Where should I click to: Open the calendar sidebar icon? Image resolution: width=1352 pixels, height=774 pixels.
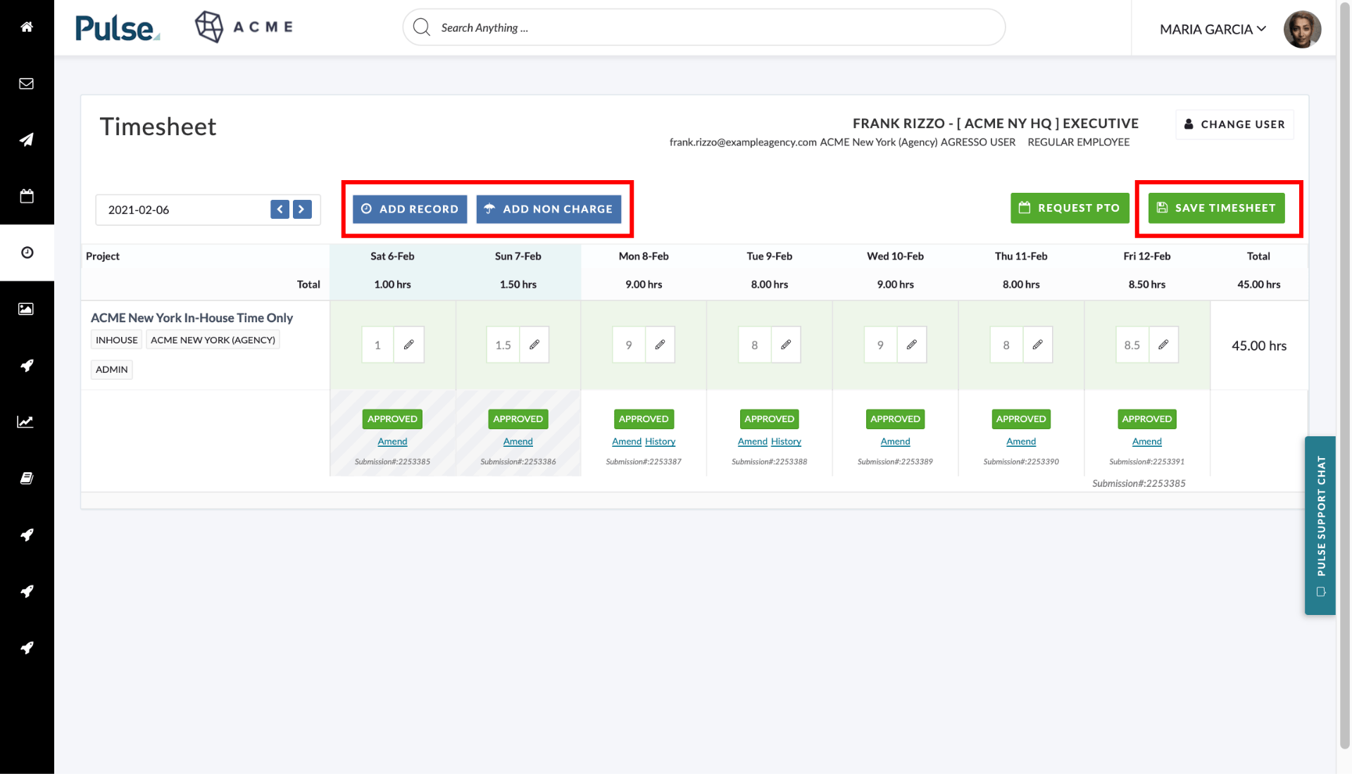click(27, 196)
